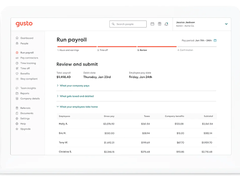Click the Help sidebar icon
Image resolution: width=240 pixels, height=179 pixels.
tap(17, 124)
